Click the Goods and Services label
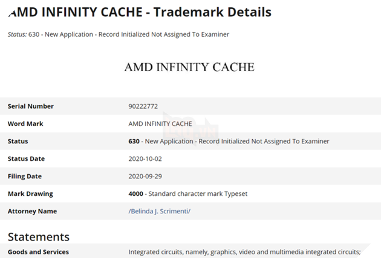The height and width of the screenshot is (258, 381). [38, 252]
